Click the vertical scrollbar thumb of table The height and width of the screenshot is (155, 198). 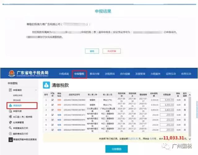pos(190,116)
